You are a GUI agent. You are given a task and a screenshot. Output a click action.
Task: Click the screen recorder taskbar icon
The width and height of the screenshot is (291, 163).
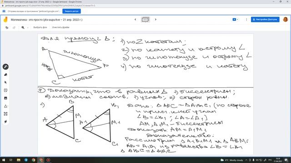point(48,160)
